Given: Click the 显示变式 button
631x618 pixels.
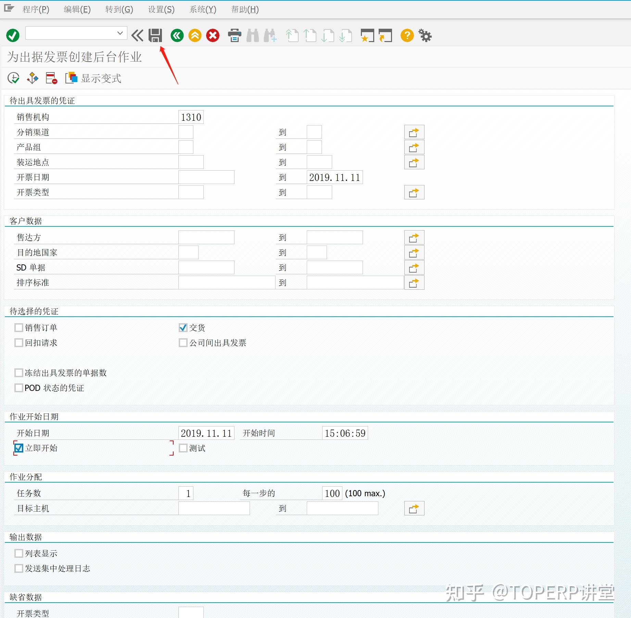Looking at the screenshot, I should tap(93, 78).
